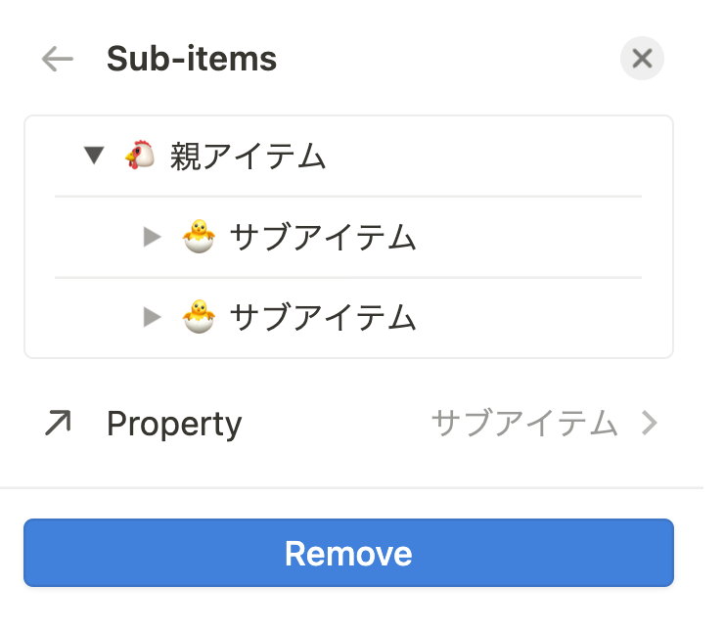
Task: Click the first hatching chick icon
Action: tap(200, 235)
